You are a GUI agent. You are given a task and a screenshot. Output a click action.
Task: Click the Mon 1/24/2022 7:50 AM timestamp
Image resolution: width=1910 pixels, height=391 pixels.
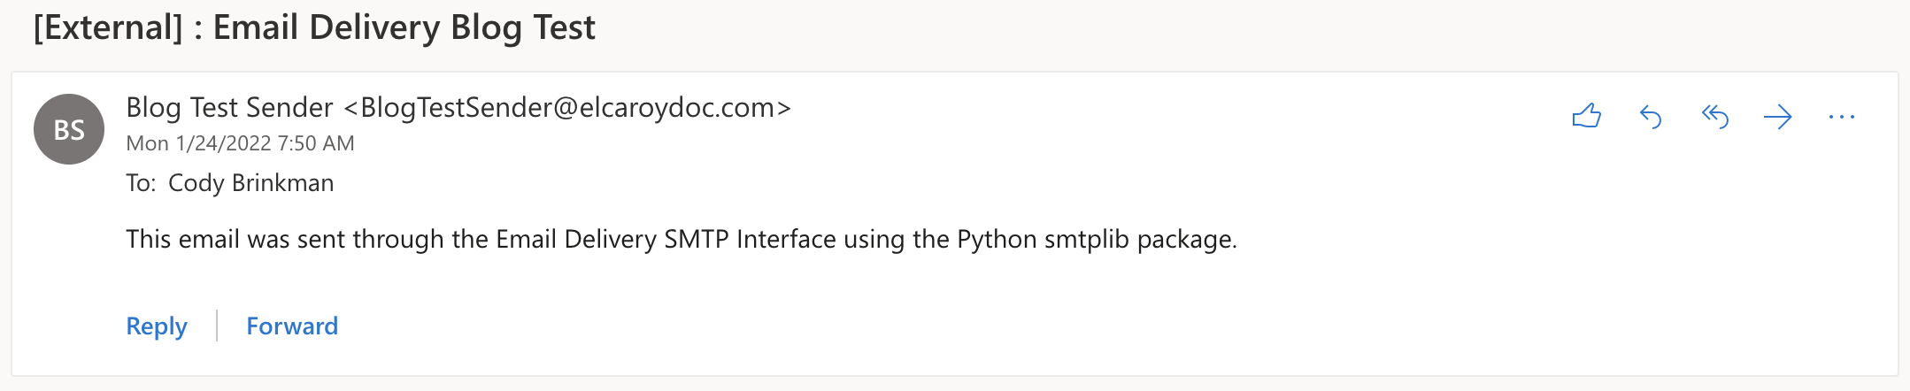(x=240, y=143)
